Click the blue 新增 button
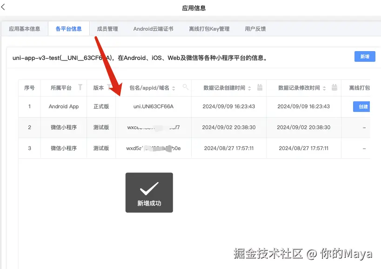 [365, 57]
